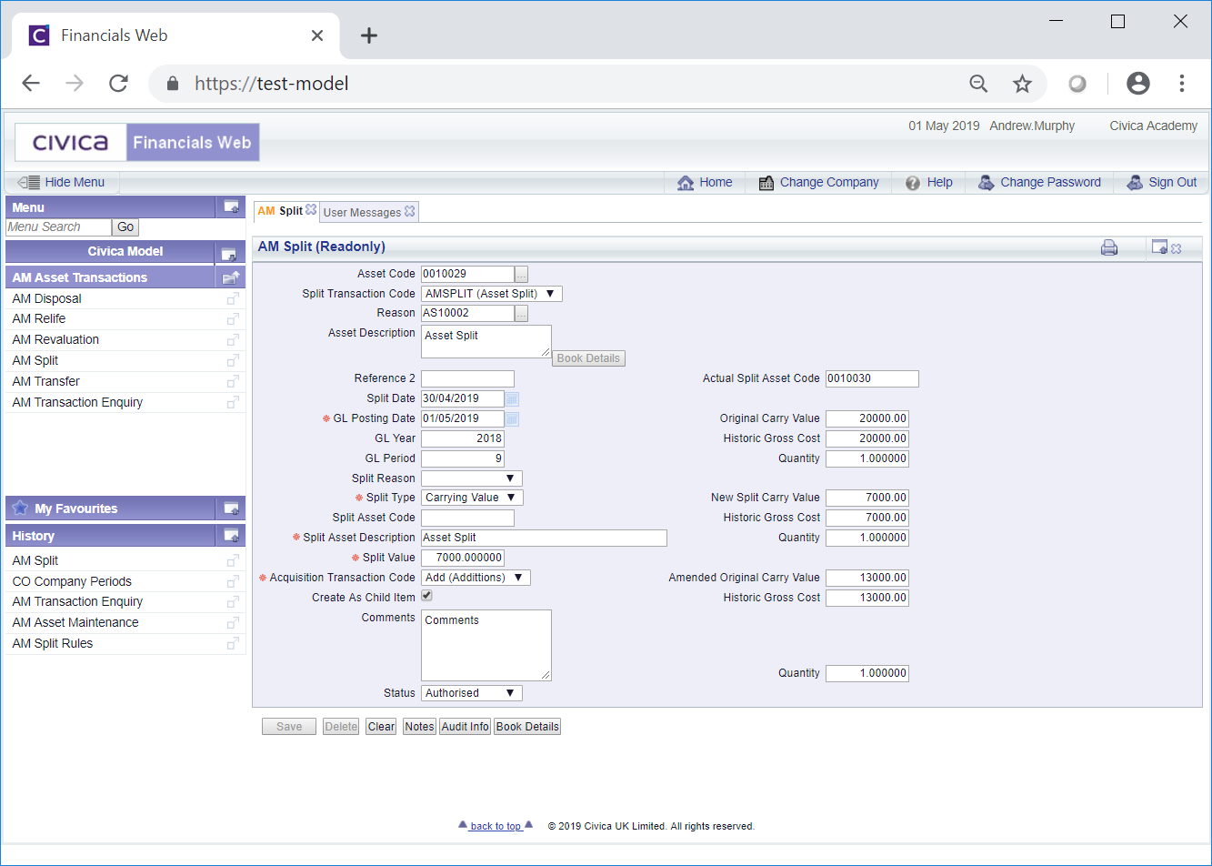The height and width of the screenshot is (866, 1212).
Task: Click the Audit Info button
Action: pos(466,727)
